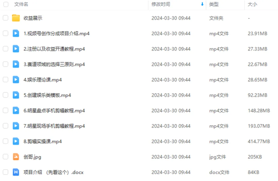Screen dimensions: 278x181
Task: Sort by the 文件名 column header
Action: coord(21,4)
